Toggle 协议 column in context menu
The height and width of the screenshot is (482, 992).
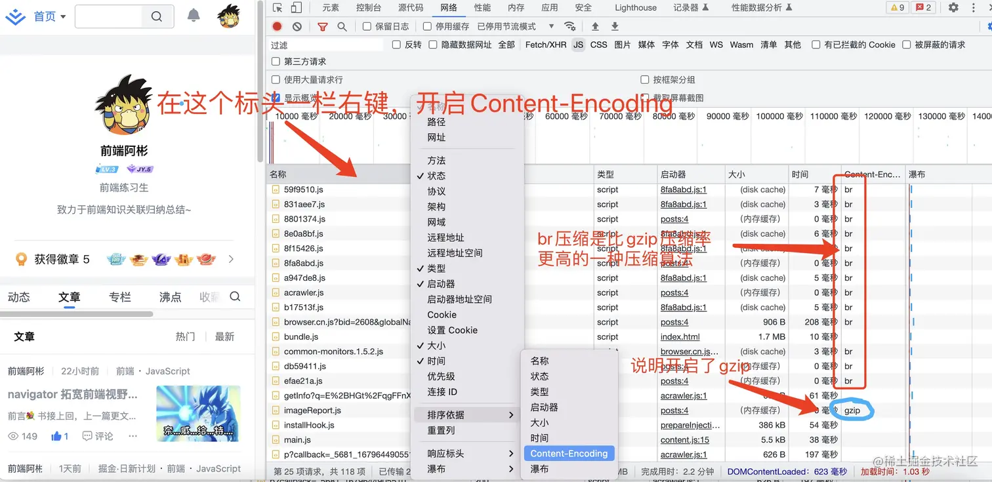point(436,191)
